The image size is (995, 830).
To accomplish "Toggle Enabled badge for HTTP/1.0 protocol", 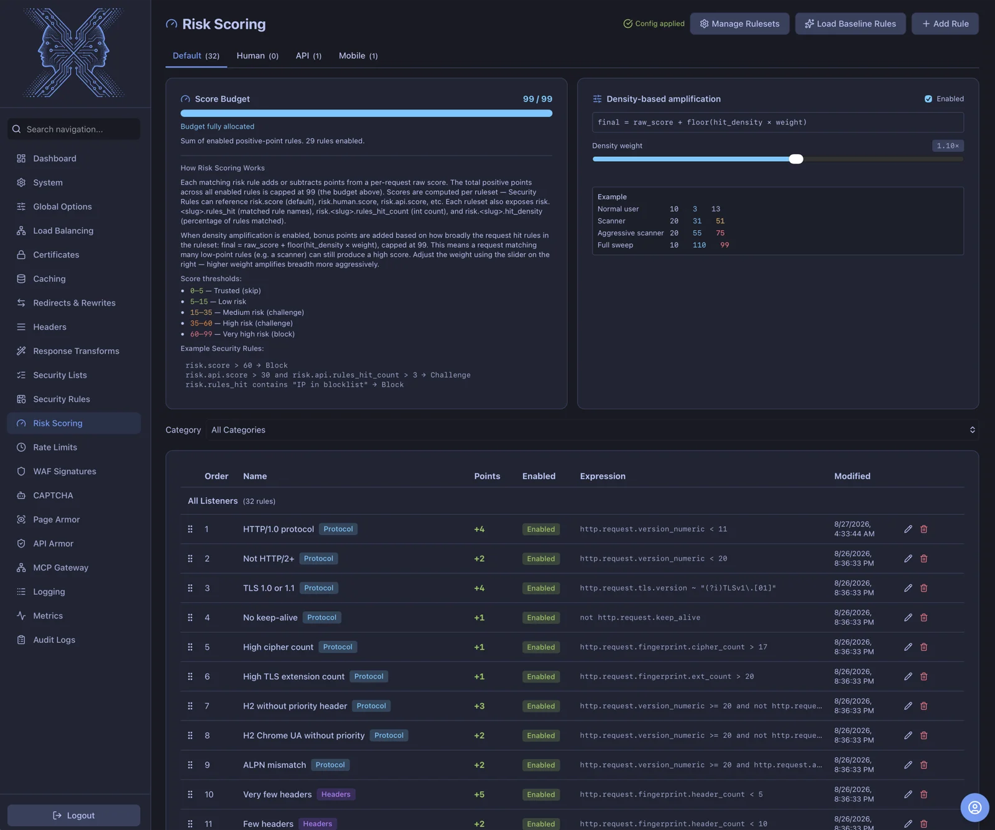I will point(540,529).
